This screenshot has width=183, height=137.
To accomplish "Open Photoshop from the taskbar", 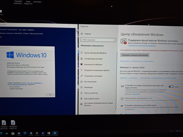I will (x=25, y=133).
